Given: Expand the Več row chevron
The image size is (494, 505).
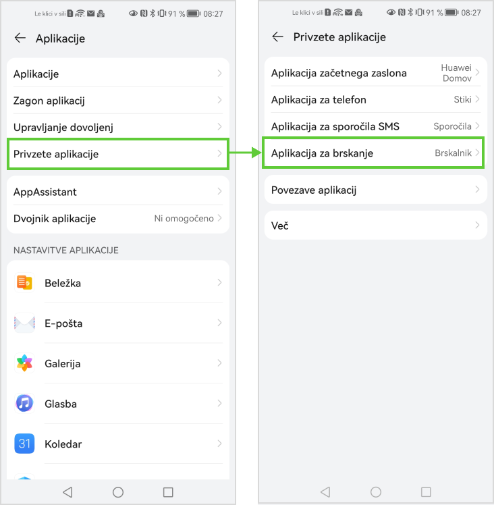Looking at the screenshot, I should tap(477, 225).
